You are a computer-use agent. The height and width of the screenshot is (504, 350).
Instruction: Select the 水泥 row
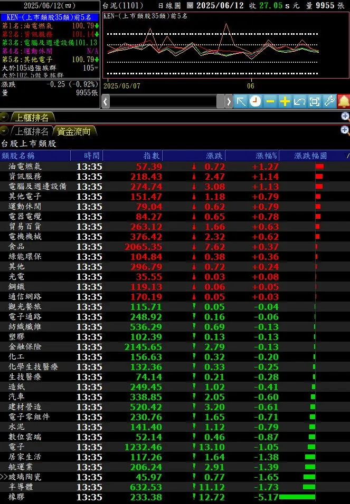click(x=175, y=427)
